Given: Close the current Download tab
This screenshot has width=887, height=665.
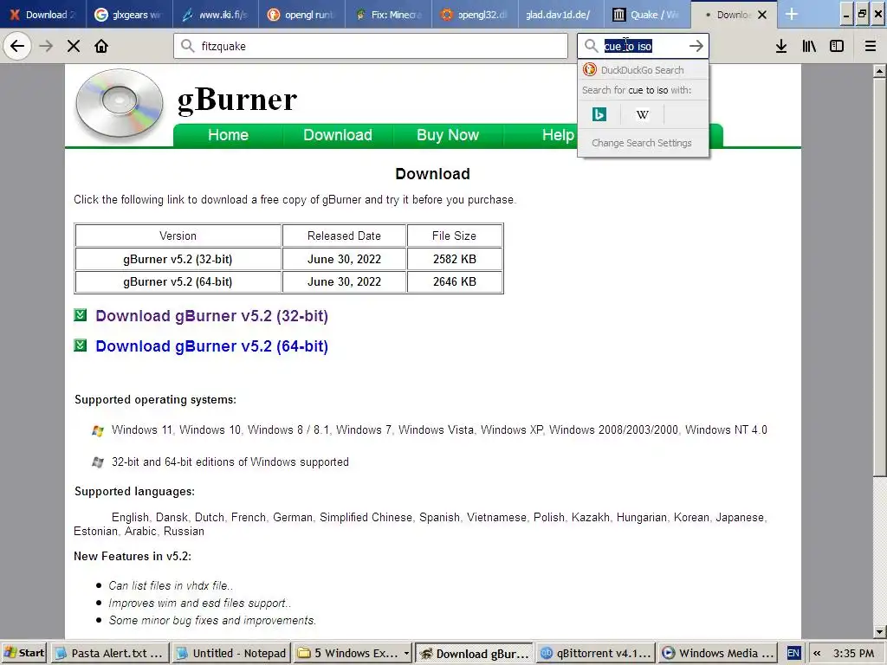Looking at the screenshot, I should 762,15.
